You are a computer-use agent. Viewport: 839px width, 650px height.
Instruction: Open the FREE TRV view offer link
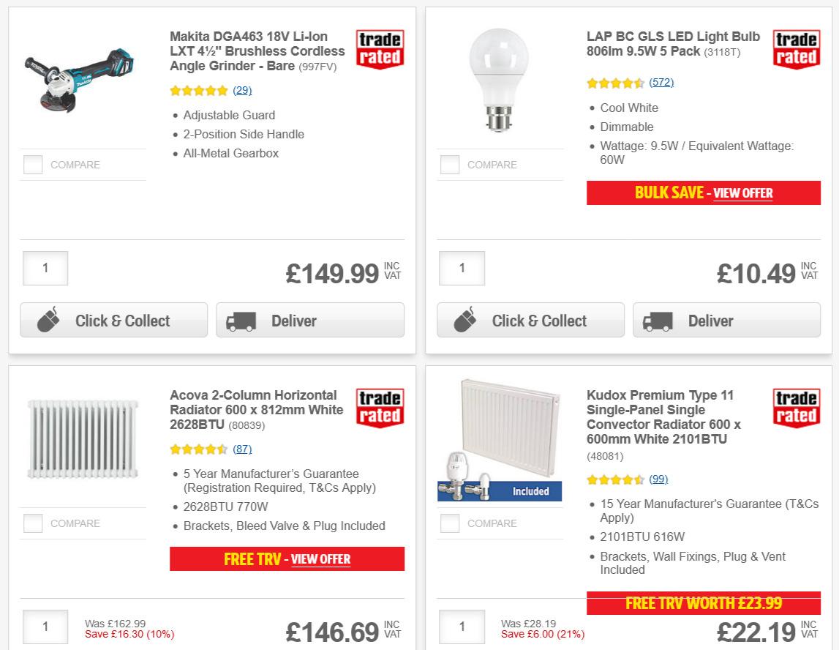[320, 559]
